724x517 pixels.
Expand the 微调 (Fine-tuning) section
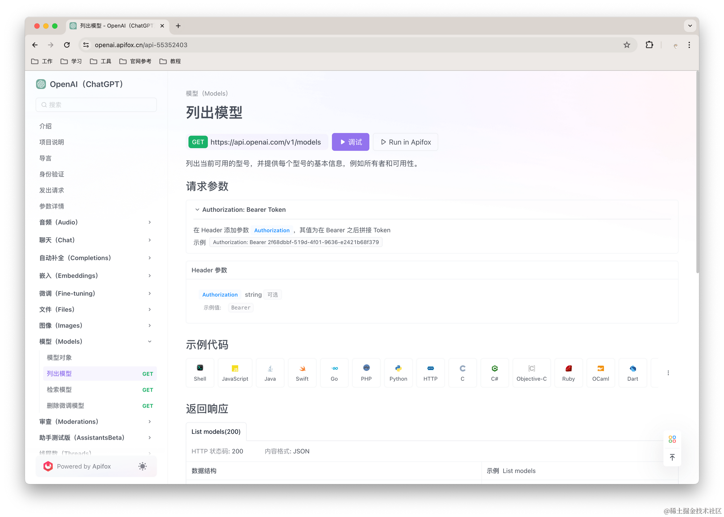[96, 293]
